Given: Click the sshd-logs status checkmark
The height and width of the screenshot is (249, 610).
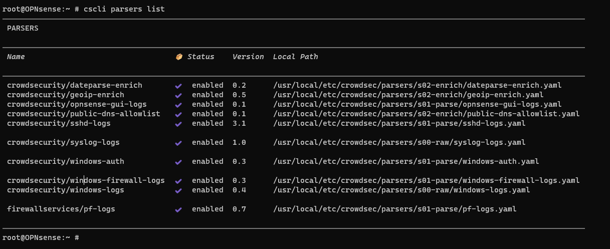Looking at the screenshot, I should point(178,124).
